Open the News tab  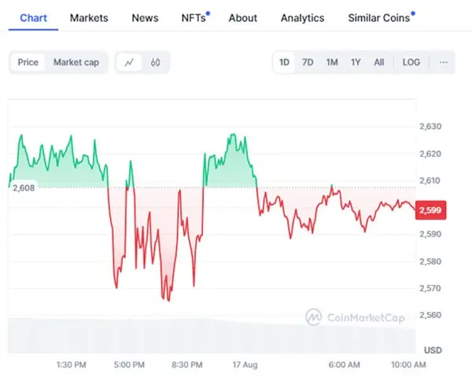pyautogui.click(x=145, y=18)
